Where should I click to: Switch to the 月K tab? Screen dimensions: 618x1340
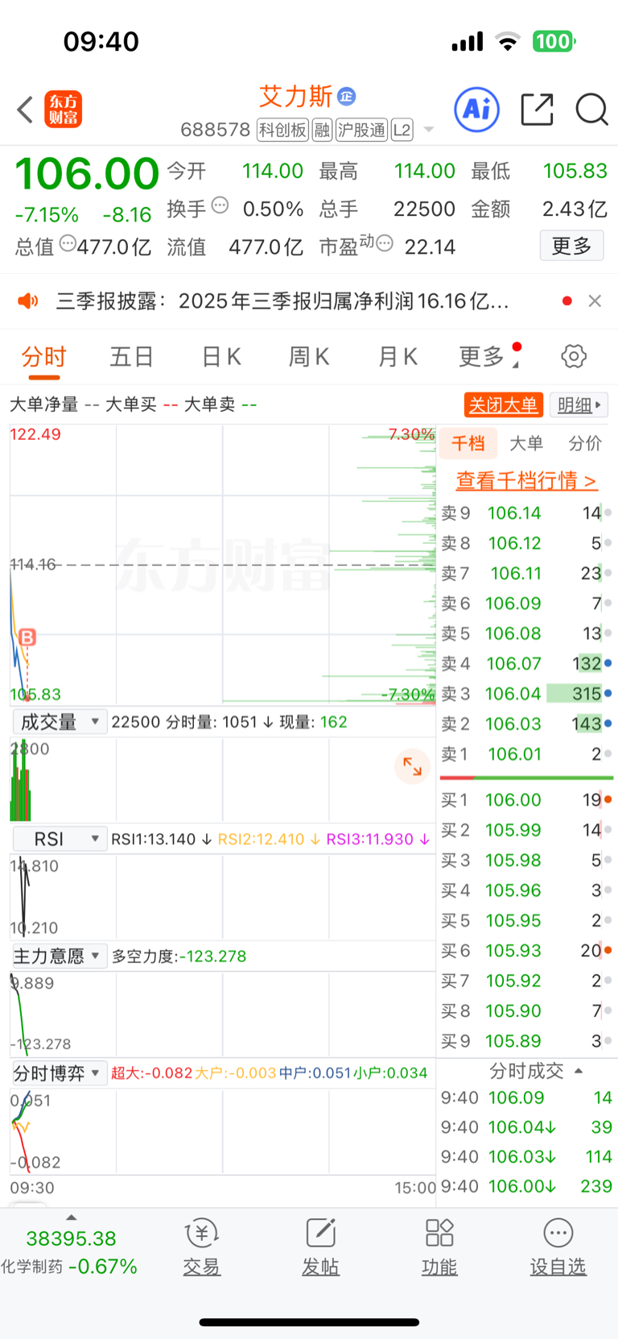[398, 356]
